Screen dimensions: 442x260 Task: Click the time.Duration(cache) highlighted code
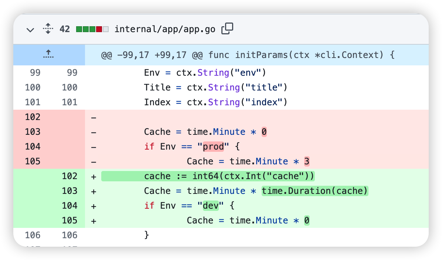pyautogui.click(x=315, y=191)
